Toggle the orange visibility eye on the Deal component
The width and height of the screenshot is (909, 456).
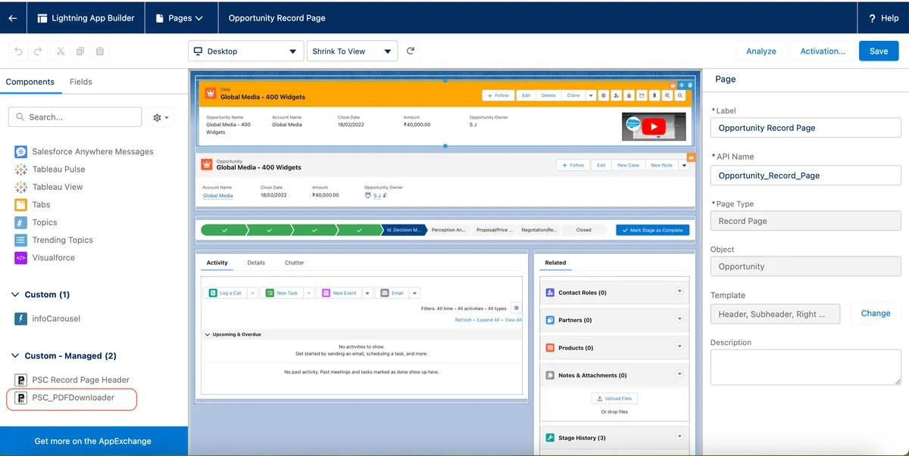672,85
